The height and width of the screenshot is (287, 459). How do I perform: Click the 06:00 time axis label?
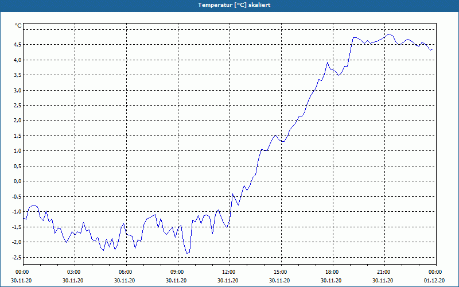126,272
